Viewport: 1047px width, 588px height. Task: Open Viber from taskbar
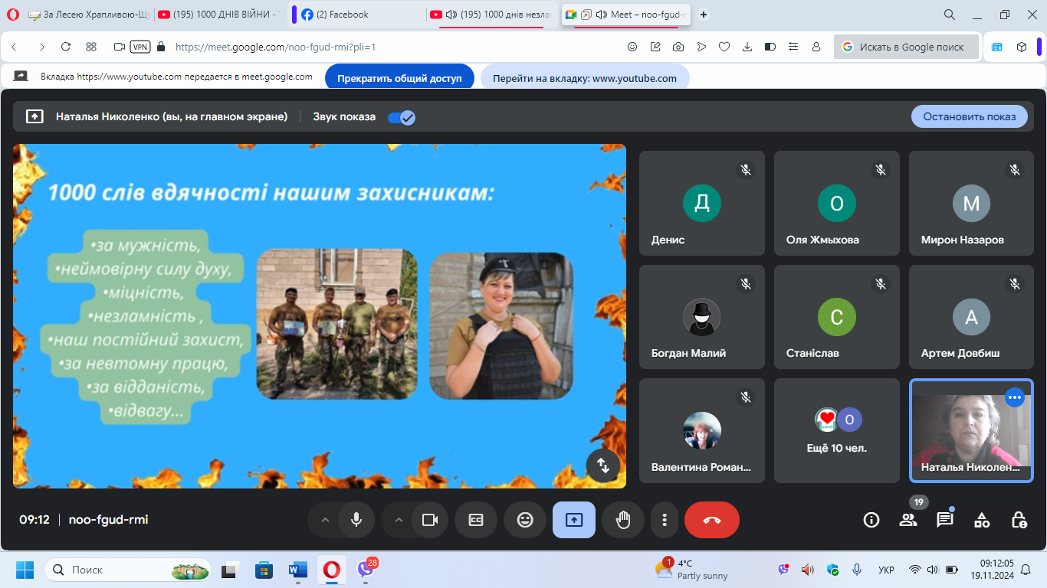[366, 570]
